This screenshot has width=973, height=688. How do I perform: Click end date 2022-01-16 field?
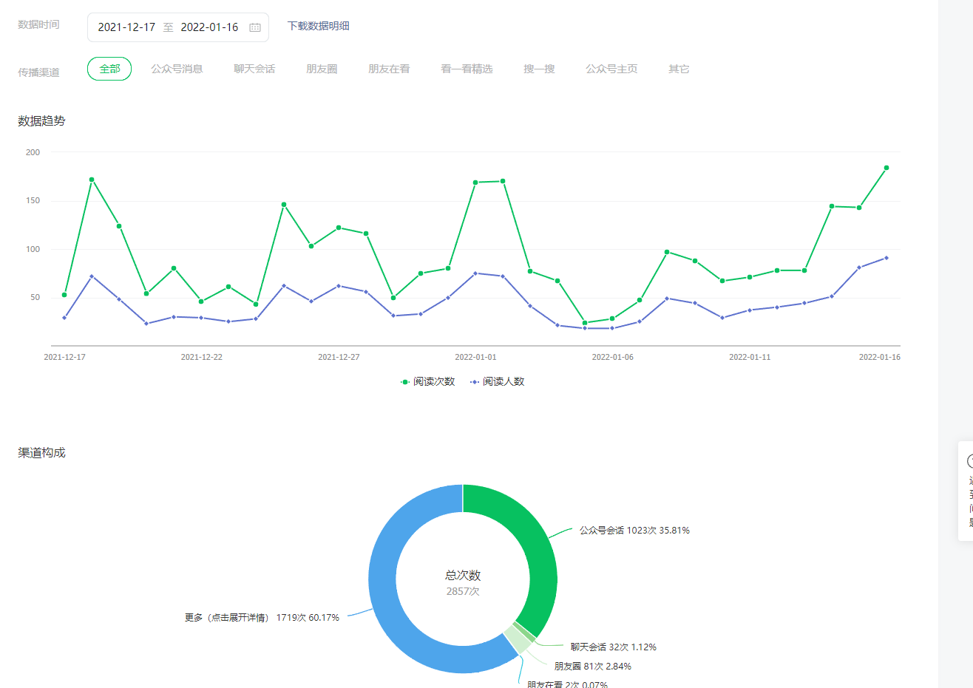(209, 27)
